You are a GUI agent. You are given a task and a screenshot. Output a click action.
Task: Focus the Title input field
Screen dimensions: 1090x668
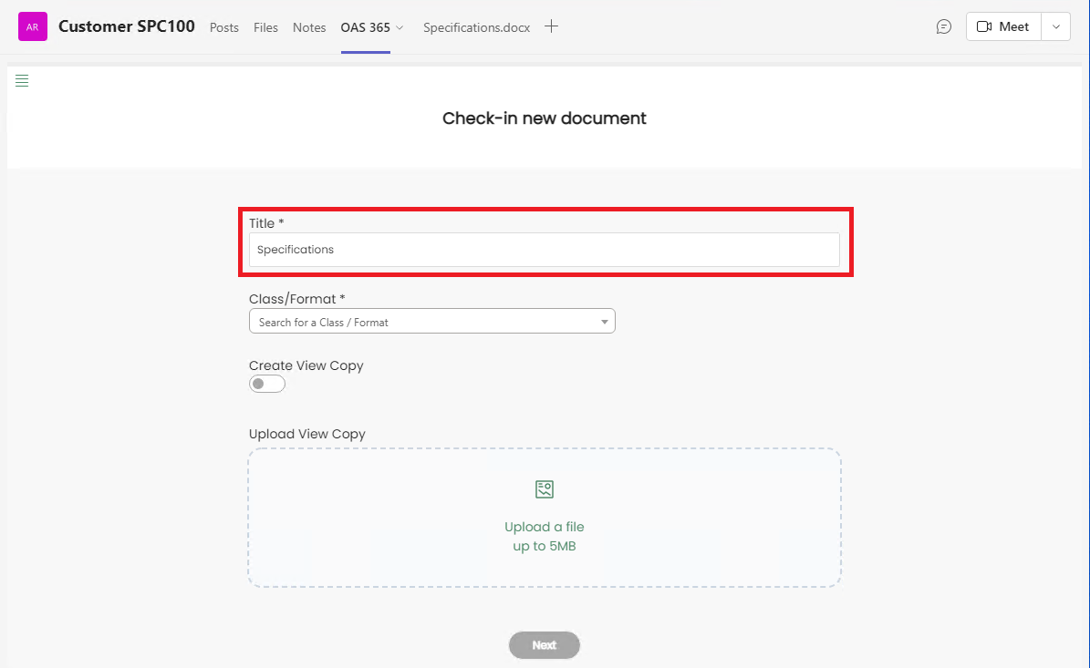coord(544,250)
